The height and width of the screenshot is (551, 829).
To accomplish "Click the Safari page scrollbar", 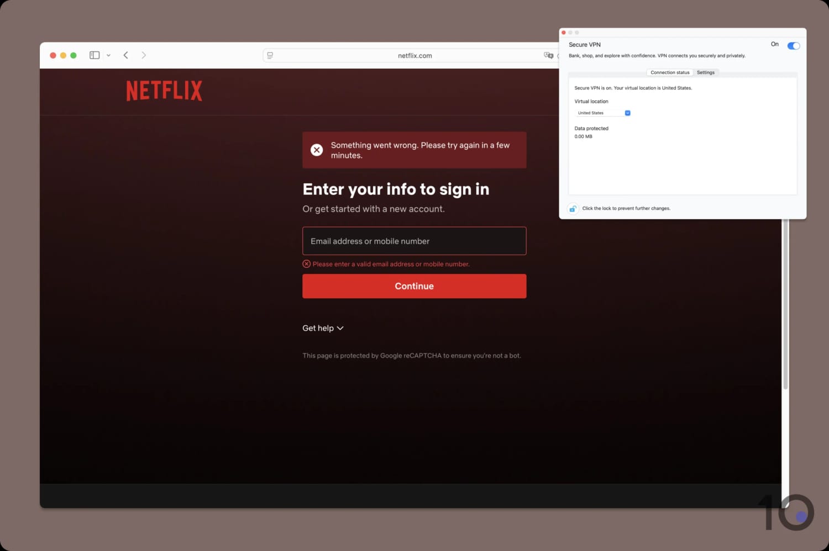I will 785,304.
